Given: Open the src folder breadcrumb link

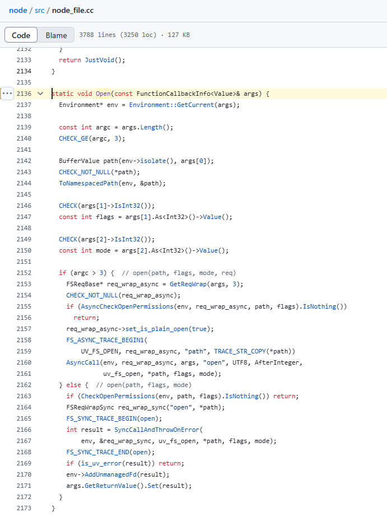Looking at the screenshot, I should point(40,10).
